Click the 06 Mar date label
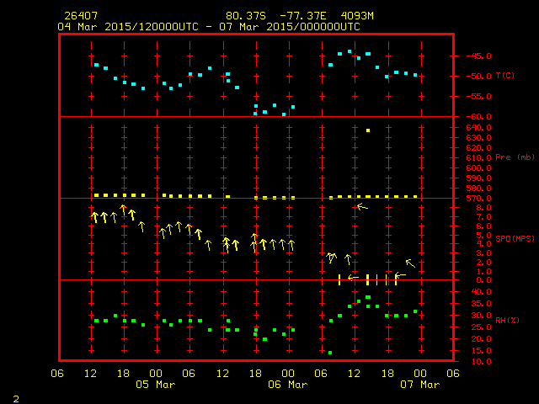This screenshot has width=539, height=404. (287, 385)
